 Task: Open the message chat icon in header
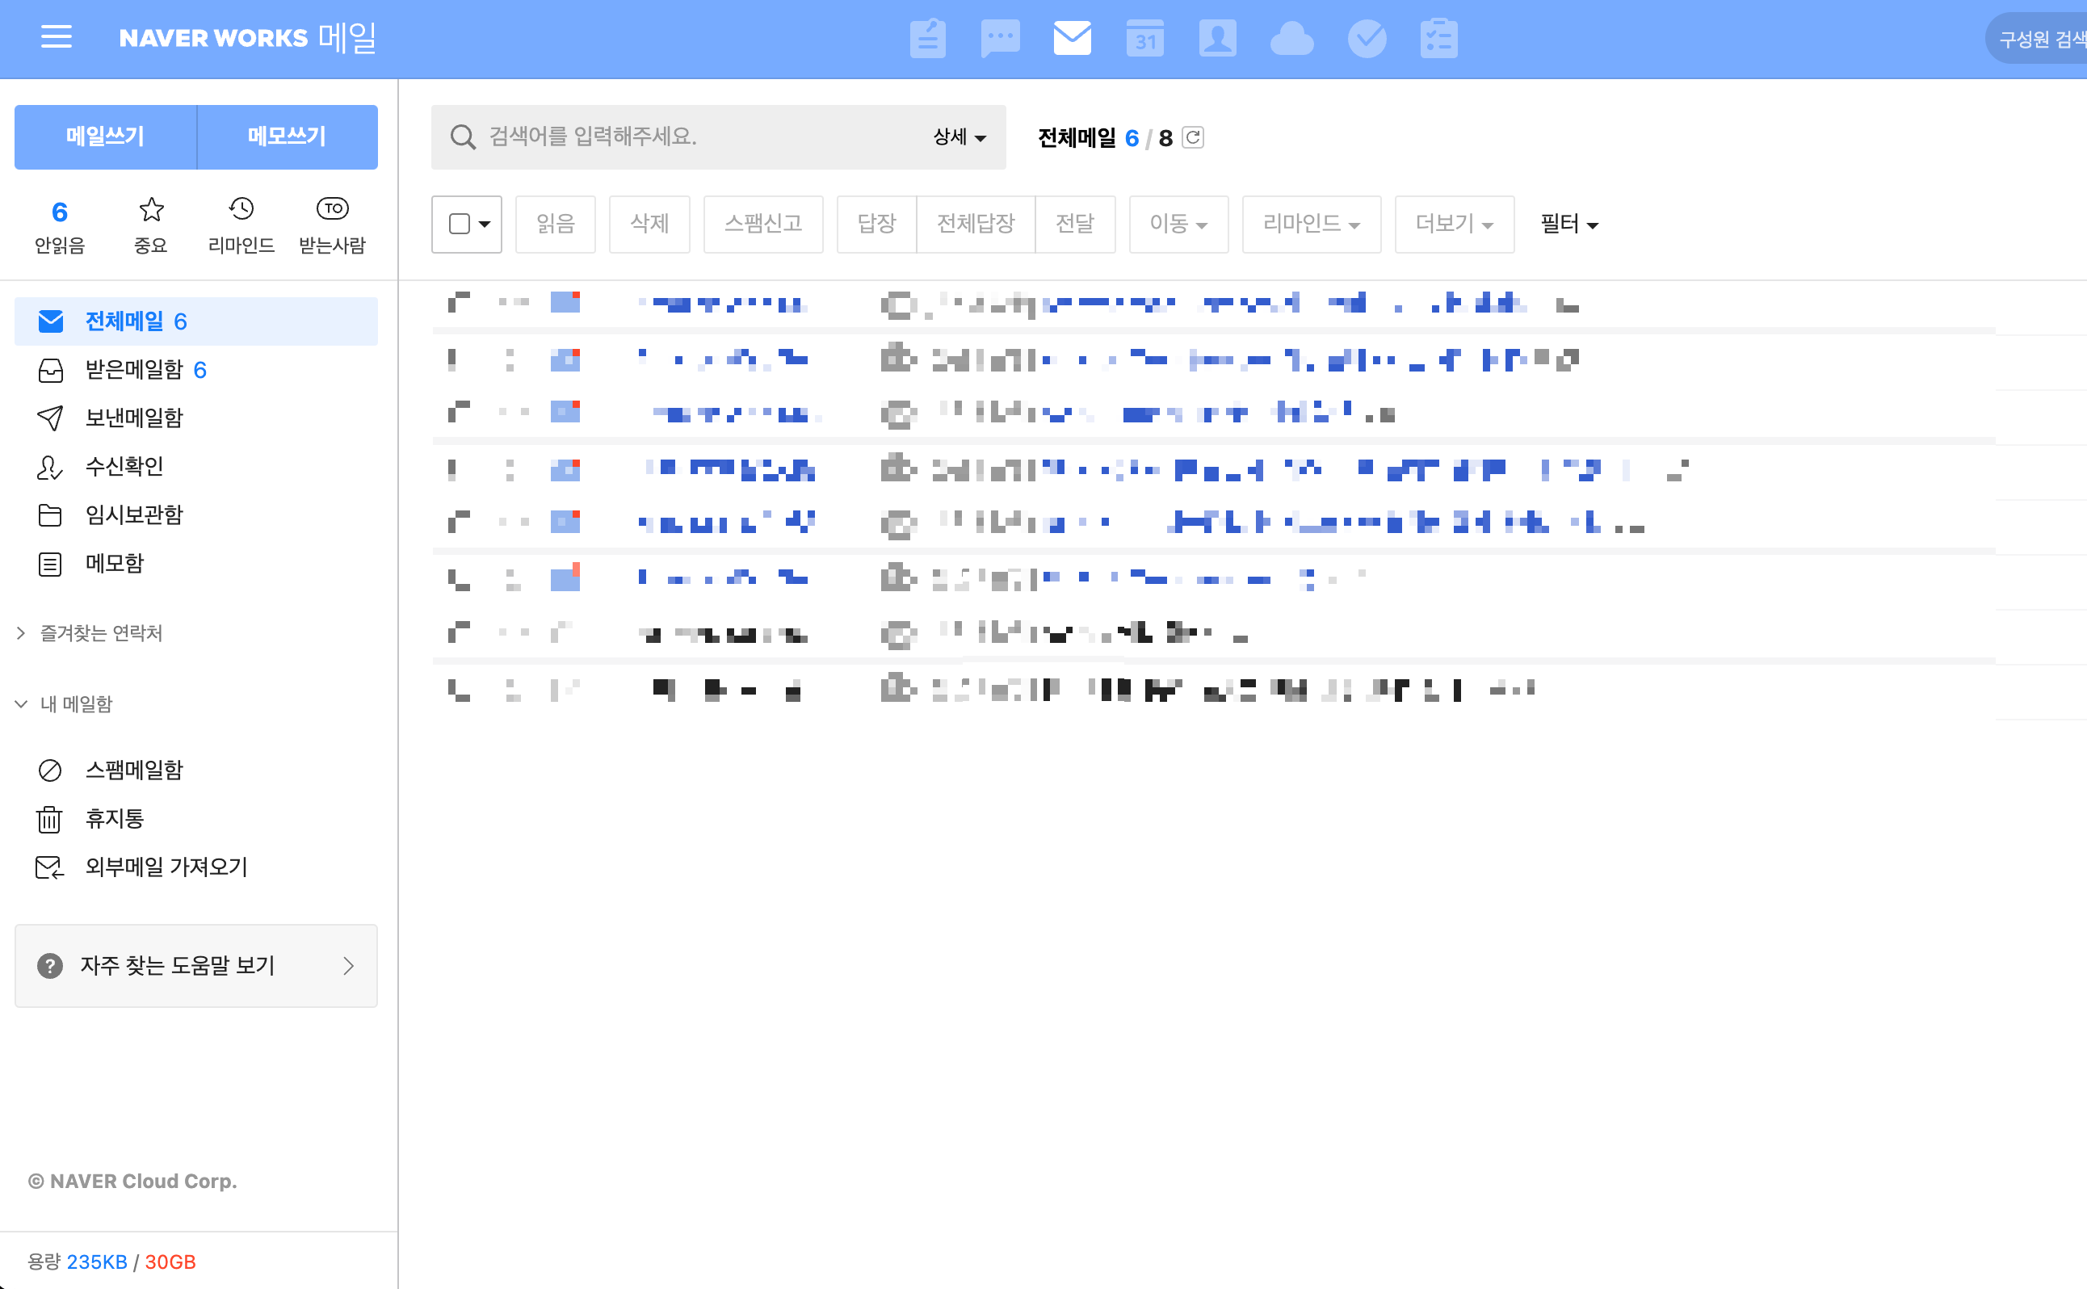point(1000,39)
